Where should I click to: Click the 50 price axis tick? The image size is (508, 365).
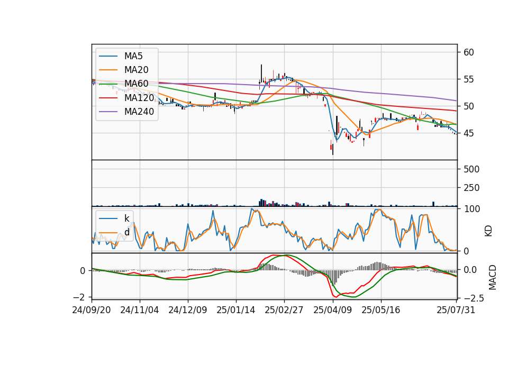(468, 106)
